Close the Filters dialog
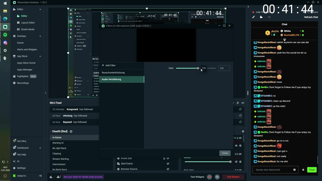 pyautogui.click(x=225, y=153)
